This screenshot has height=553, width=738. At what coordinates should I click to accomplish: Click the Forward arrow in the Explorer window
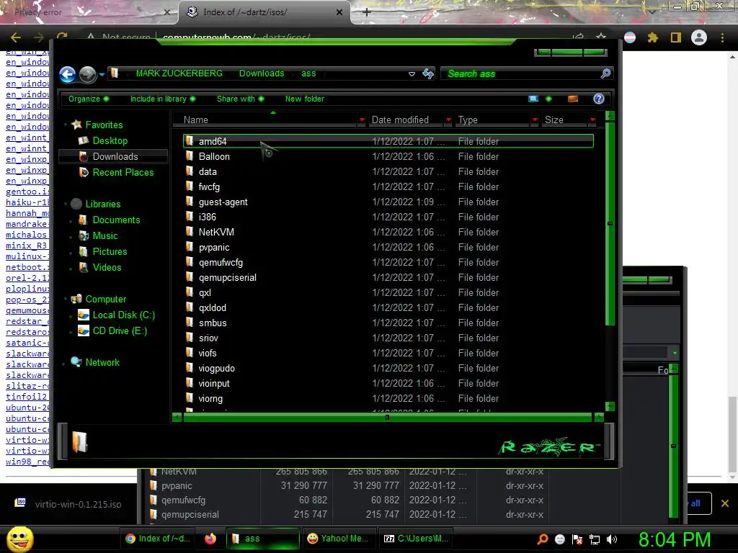[87, 74]
